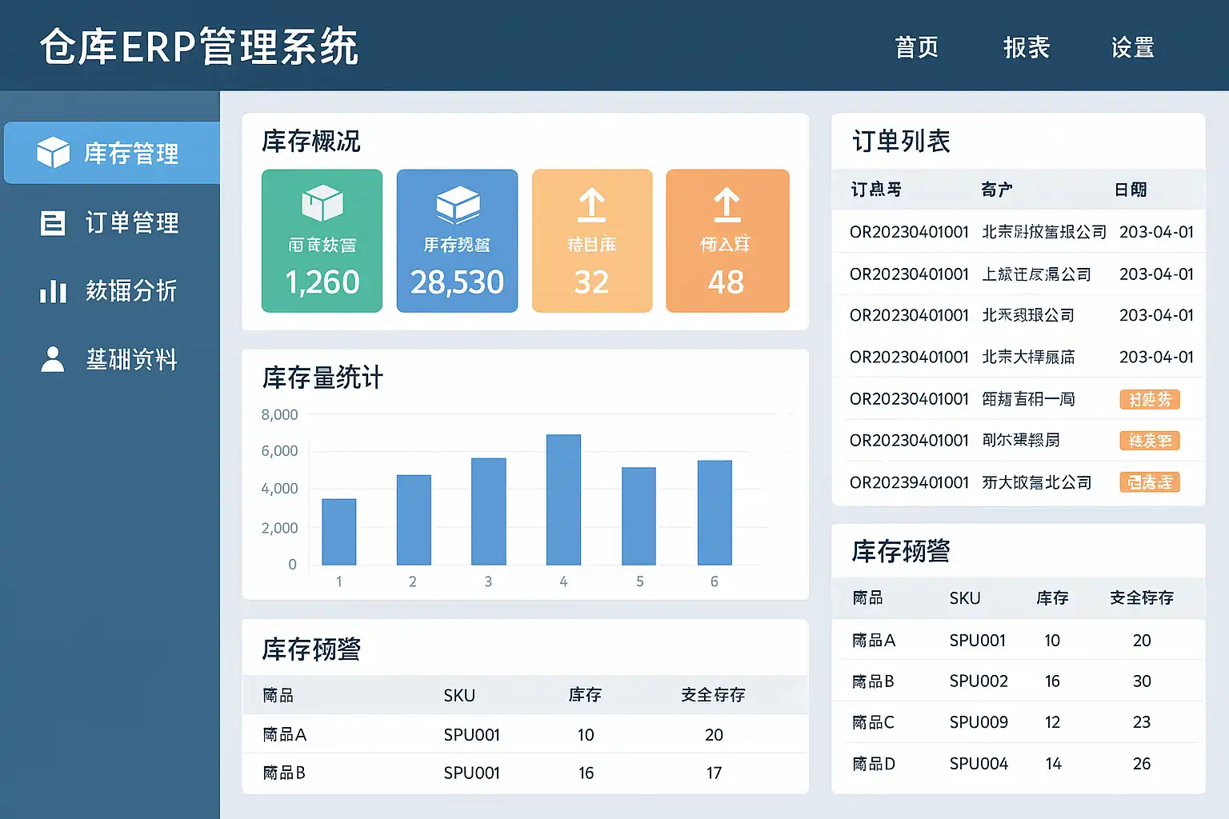Select the SPU002 row in the stock warning table
1229x819 pixels.
click(x=1018, y=681)
